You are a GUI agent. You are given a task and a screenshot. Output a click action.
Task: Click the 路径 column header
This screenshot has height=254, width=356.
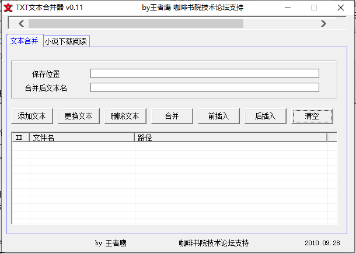(231, 137)
